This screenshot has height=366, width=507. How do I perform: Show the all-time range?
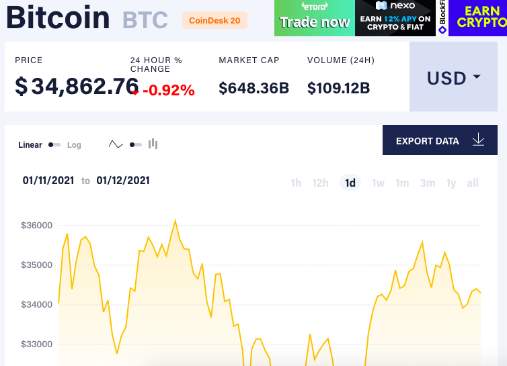(473, 183)
